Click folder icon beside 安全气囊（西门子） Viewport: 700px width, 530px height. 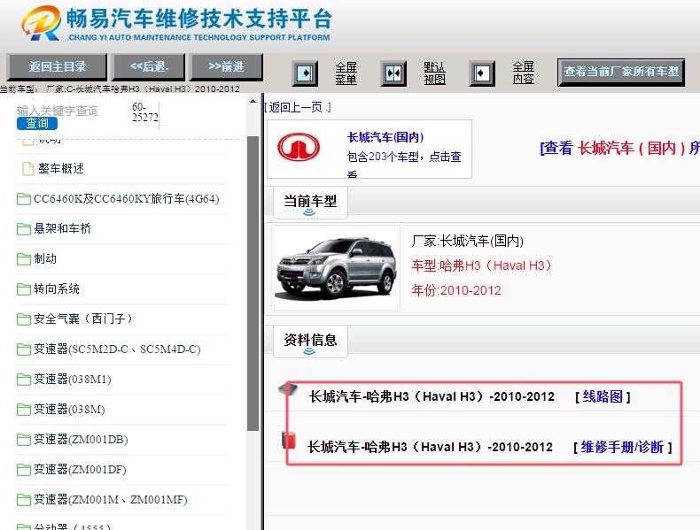coord(24,319)
